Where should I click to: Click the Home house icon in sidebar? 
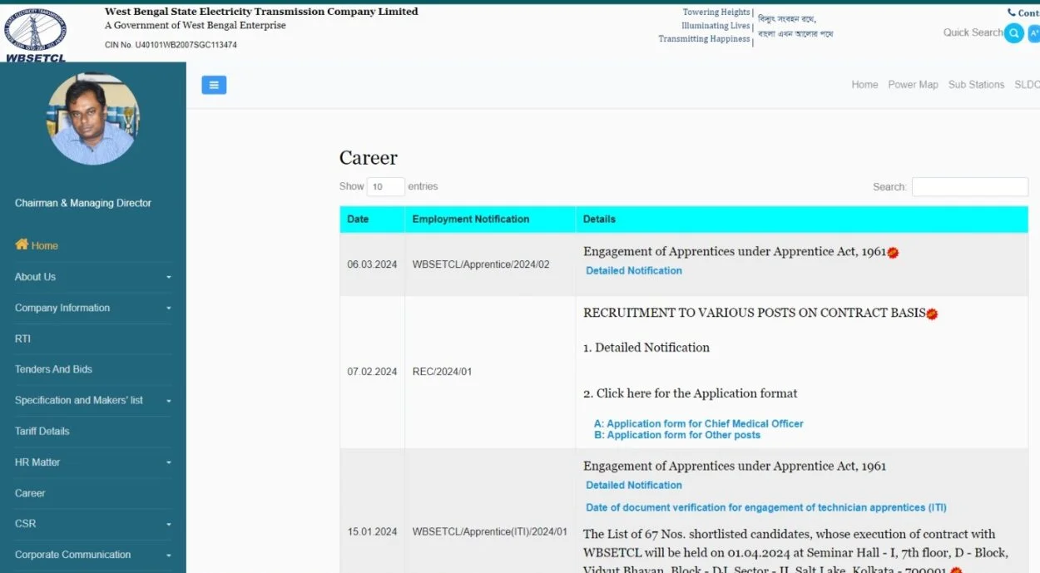pos(22,245)
